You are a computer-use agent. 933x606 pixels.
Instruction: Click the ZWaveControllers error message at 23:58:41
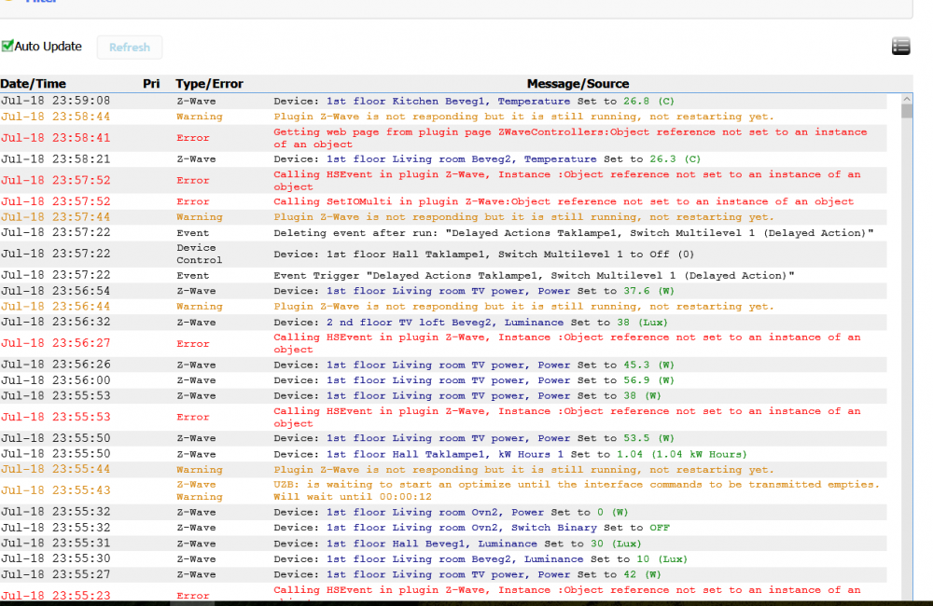569,138
